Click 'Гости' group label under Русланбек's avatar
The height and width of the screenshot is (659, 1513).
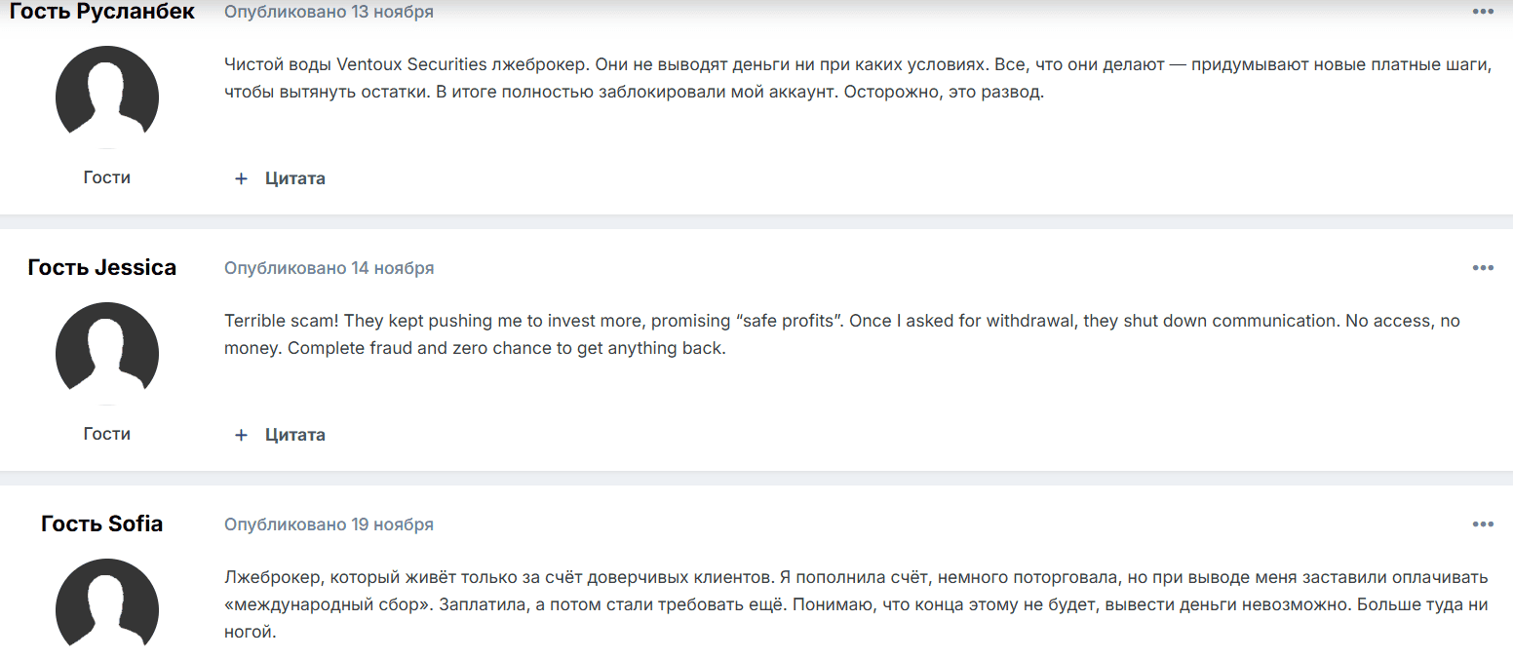(x=107, y=177)
